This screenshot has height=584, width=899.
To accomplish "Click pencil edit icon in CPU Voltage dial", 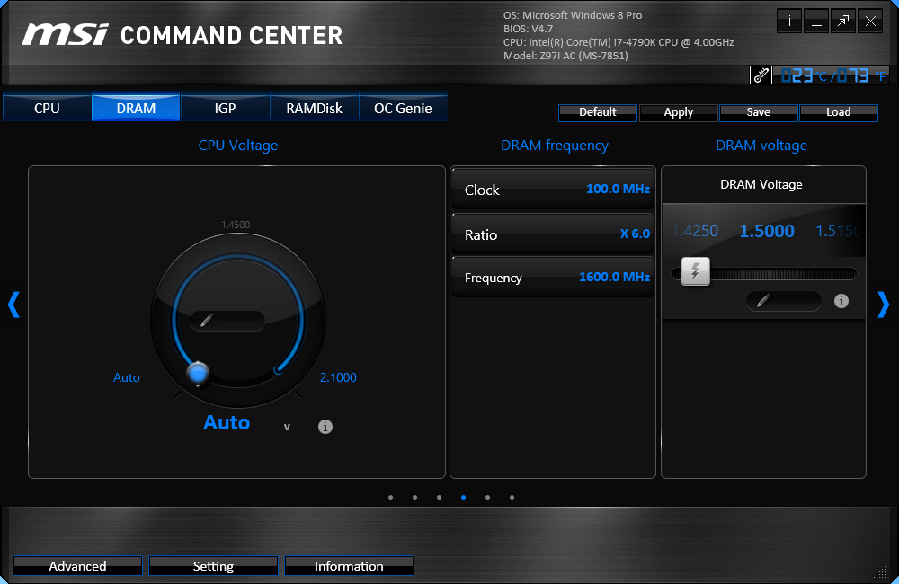I will (x=207, y=321).
